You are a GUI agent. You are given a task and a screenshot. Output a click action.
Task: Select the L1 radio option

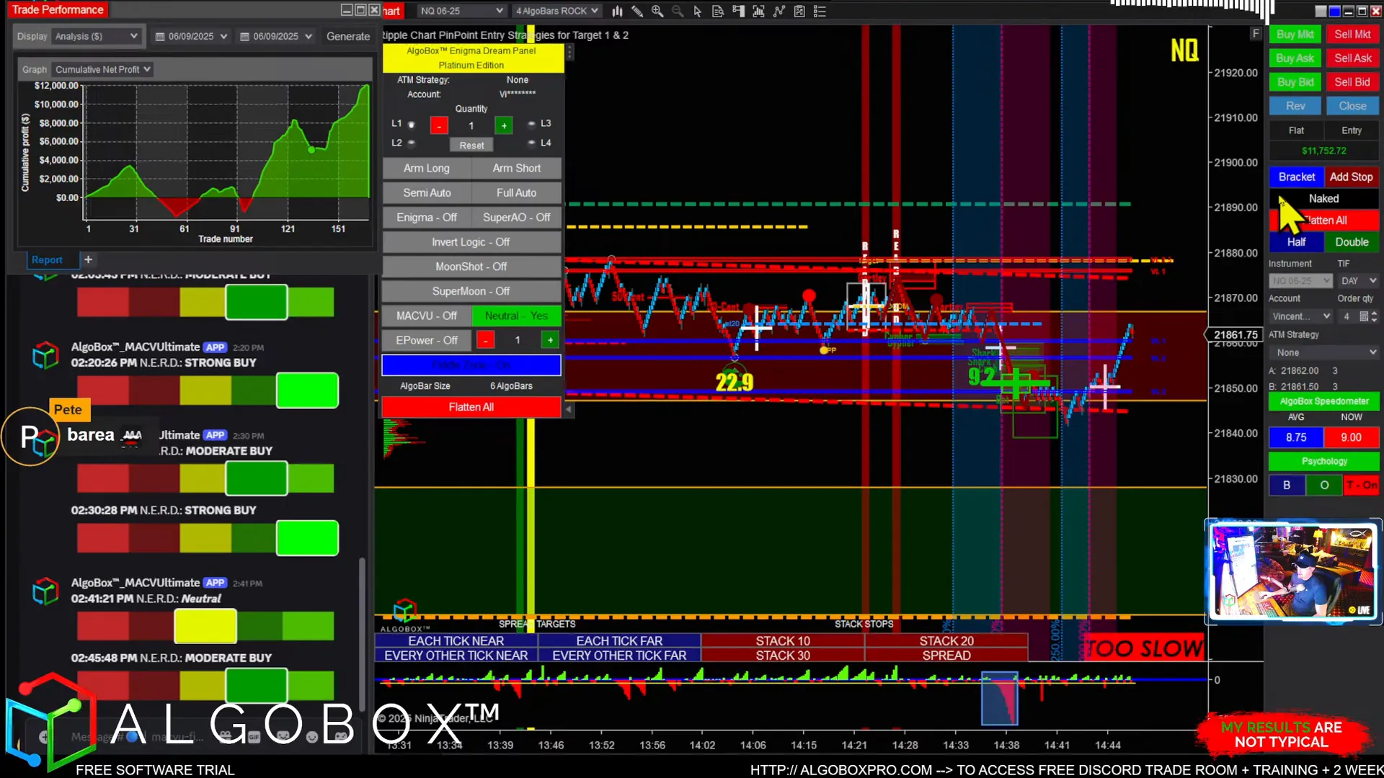click(412, 124)
